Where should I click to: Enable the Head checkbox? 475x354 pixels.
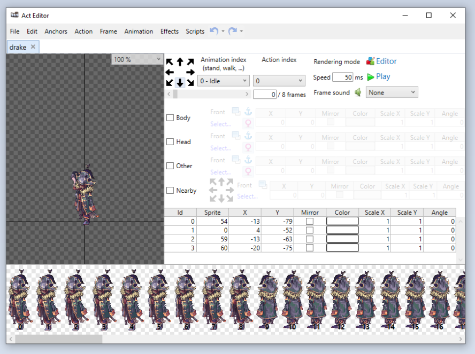coord(170,142)
